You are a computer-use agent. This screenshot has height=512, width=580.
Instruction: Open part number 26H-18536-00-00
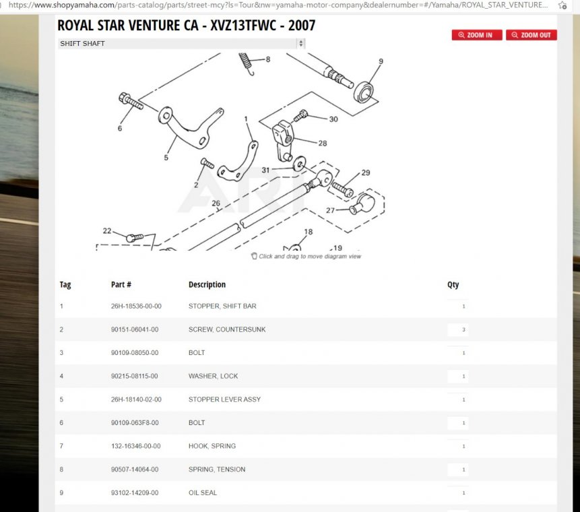point(136,307)
